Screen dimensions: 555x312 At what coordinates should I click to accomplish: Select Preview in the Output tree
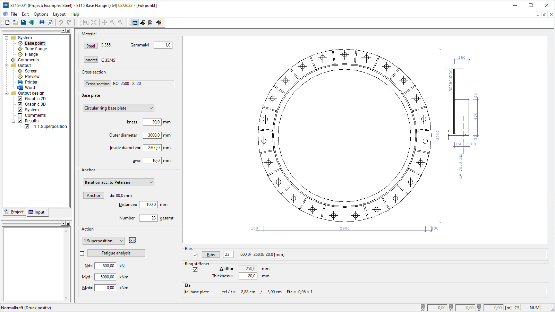click(x=32, y=77)
